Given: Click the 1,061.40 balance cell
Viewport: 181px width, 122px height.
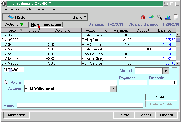Looking at the screenshot, I should (x=165, y=63).
